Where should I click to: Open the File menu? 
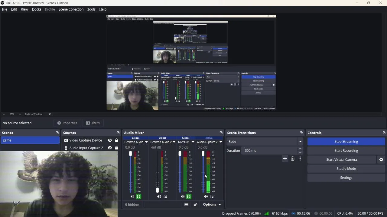tap(5, 9)
